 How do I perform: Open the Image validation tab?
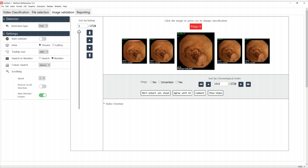(x=63, y=12)
